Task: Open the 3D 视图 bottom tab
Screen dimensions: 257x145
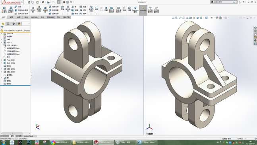Action: coord(19,136)
